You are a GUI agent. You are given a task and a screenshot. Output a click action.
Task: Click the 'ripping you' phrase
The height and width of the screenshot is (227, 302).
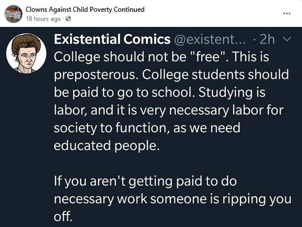click(257, 200)
